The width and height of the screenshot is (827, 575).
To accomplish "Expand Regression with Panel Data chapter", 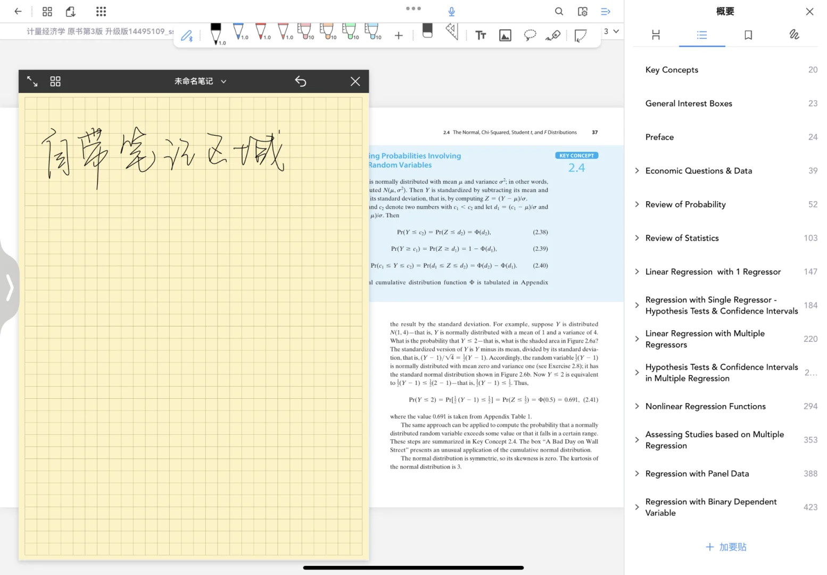I will [637, 473].
